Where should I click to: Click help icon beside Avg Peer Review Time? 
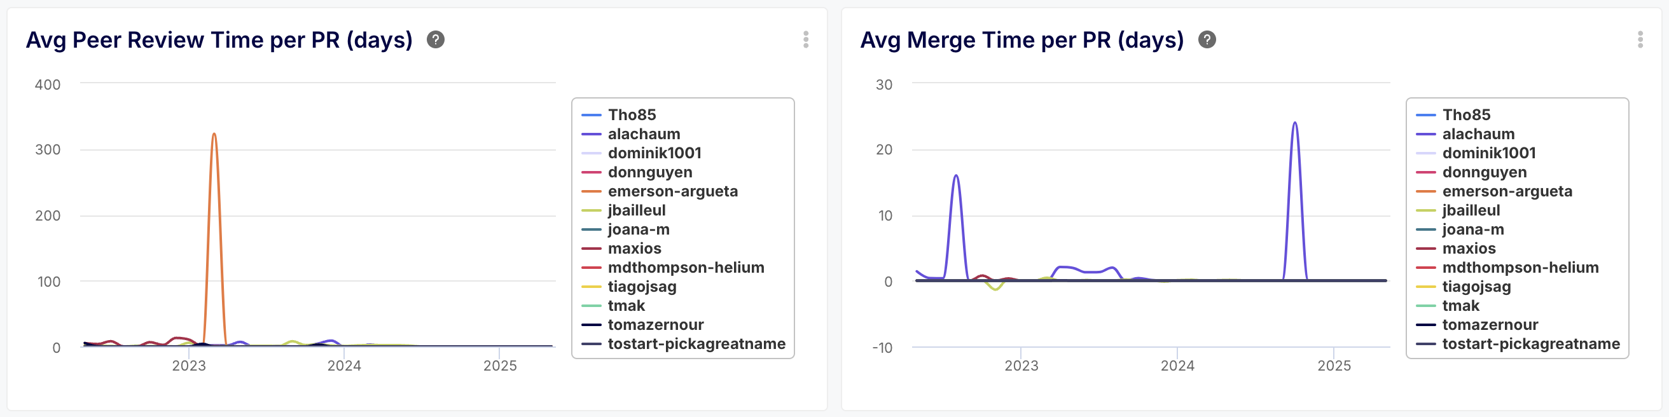point(436,40)
